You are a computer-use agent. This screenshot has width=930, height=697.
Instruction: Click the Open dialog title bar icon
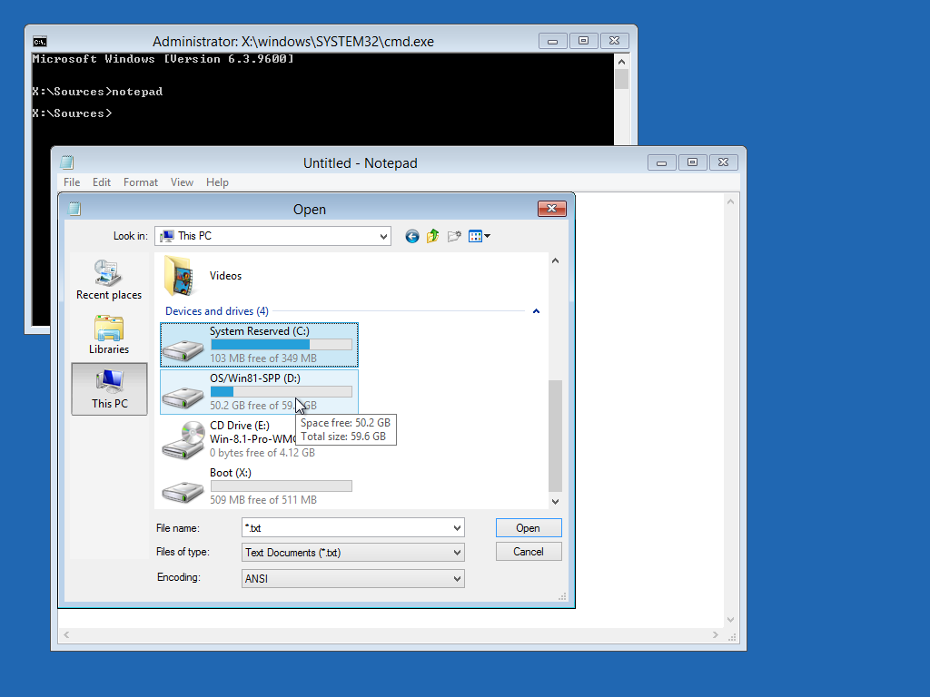tap(74, 209)
